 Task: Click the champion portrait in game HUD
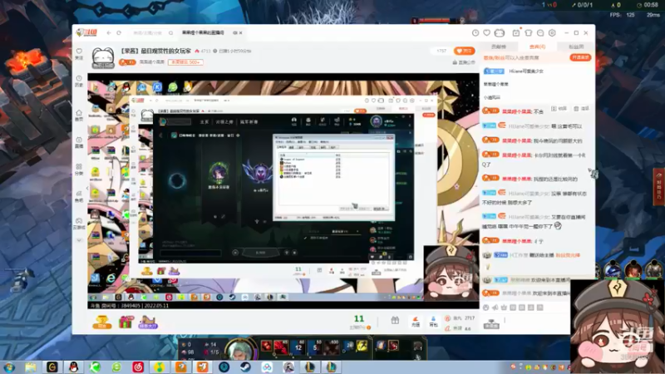point(240,350)
